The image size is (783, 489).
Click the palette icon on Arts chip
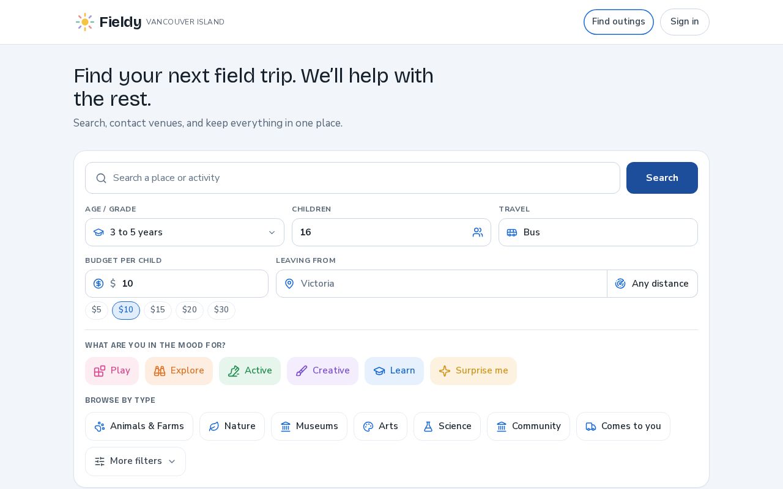(368, 427)
